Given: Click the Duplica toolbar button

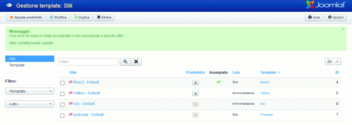Looking at the screenshot, I should pos(82,17).
